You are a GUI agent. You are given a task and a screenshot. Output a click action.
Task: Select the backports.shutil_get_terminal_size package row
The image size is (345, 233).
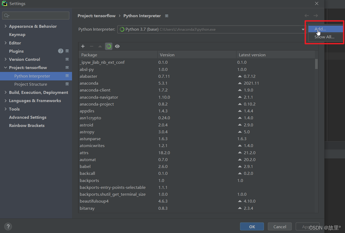tap(197, 194)
